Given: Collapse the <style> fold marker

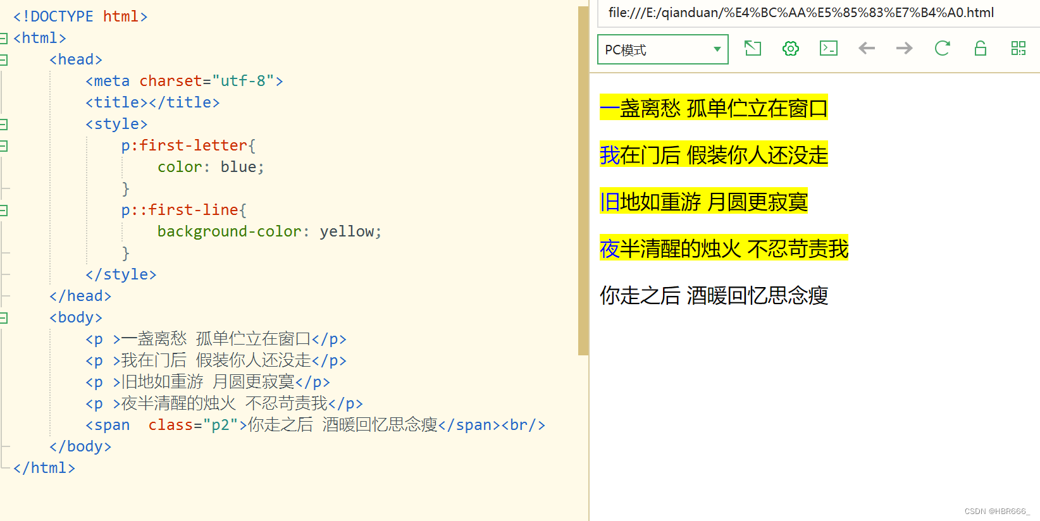Looking at the screenshot, I should (x=3, y=125).
